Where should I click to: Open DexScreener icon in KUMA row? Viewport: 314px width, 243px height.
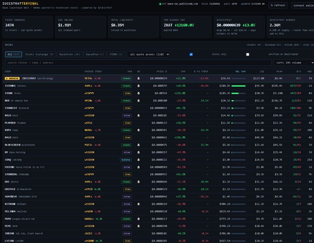click(139, 130)
